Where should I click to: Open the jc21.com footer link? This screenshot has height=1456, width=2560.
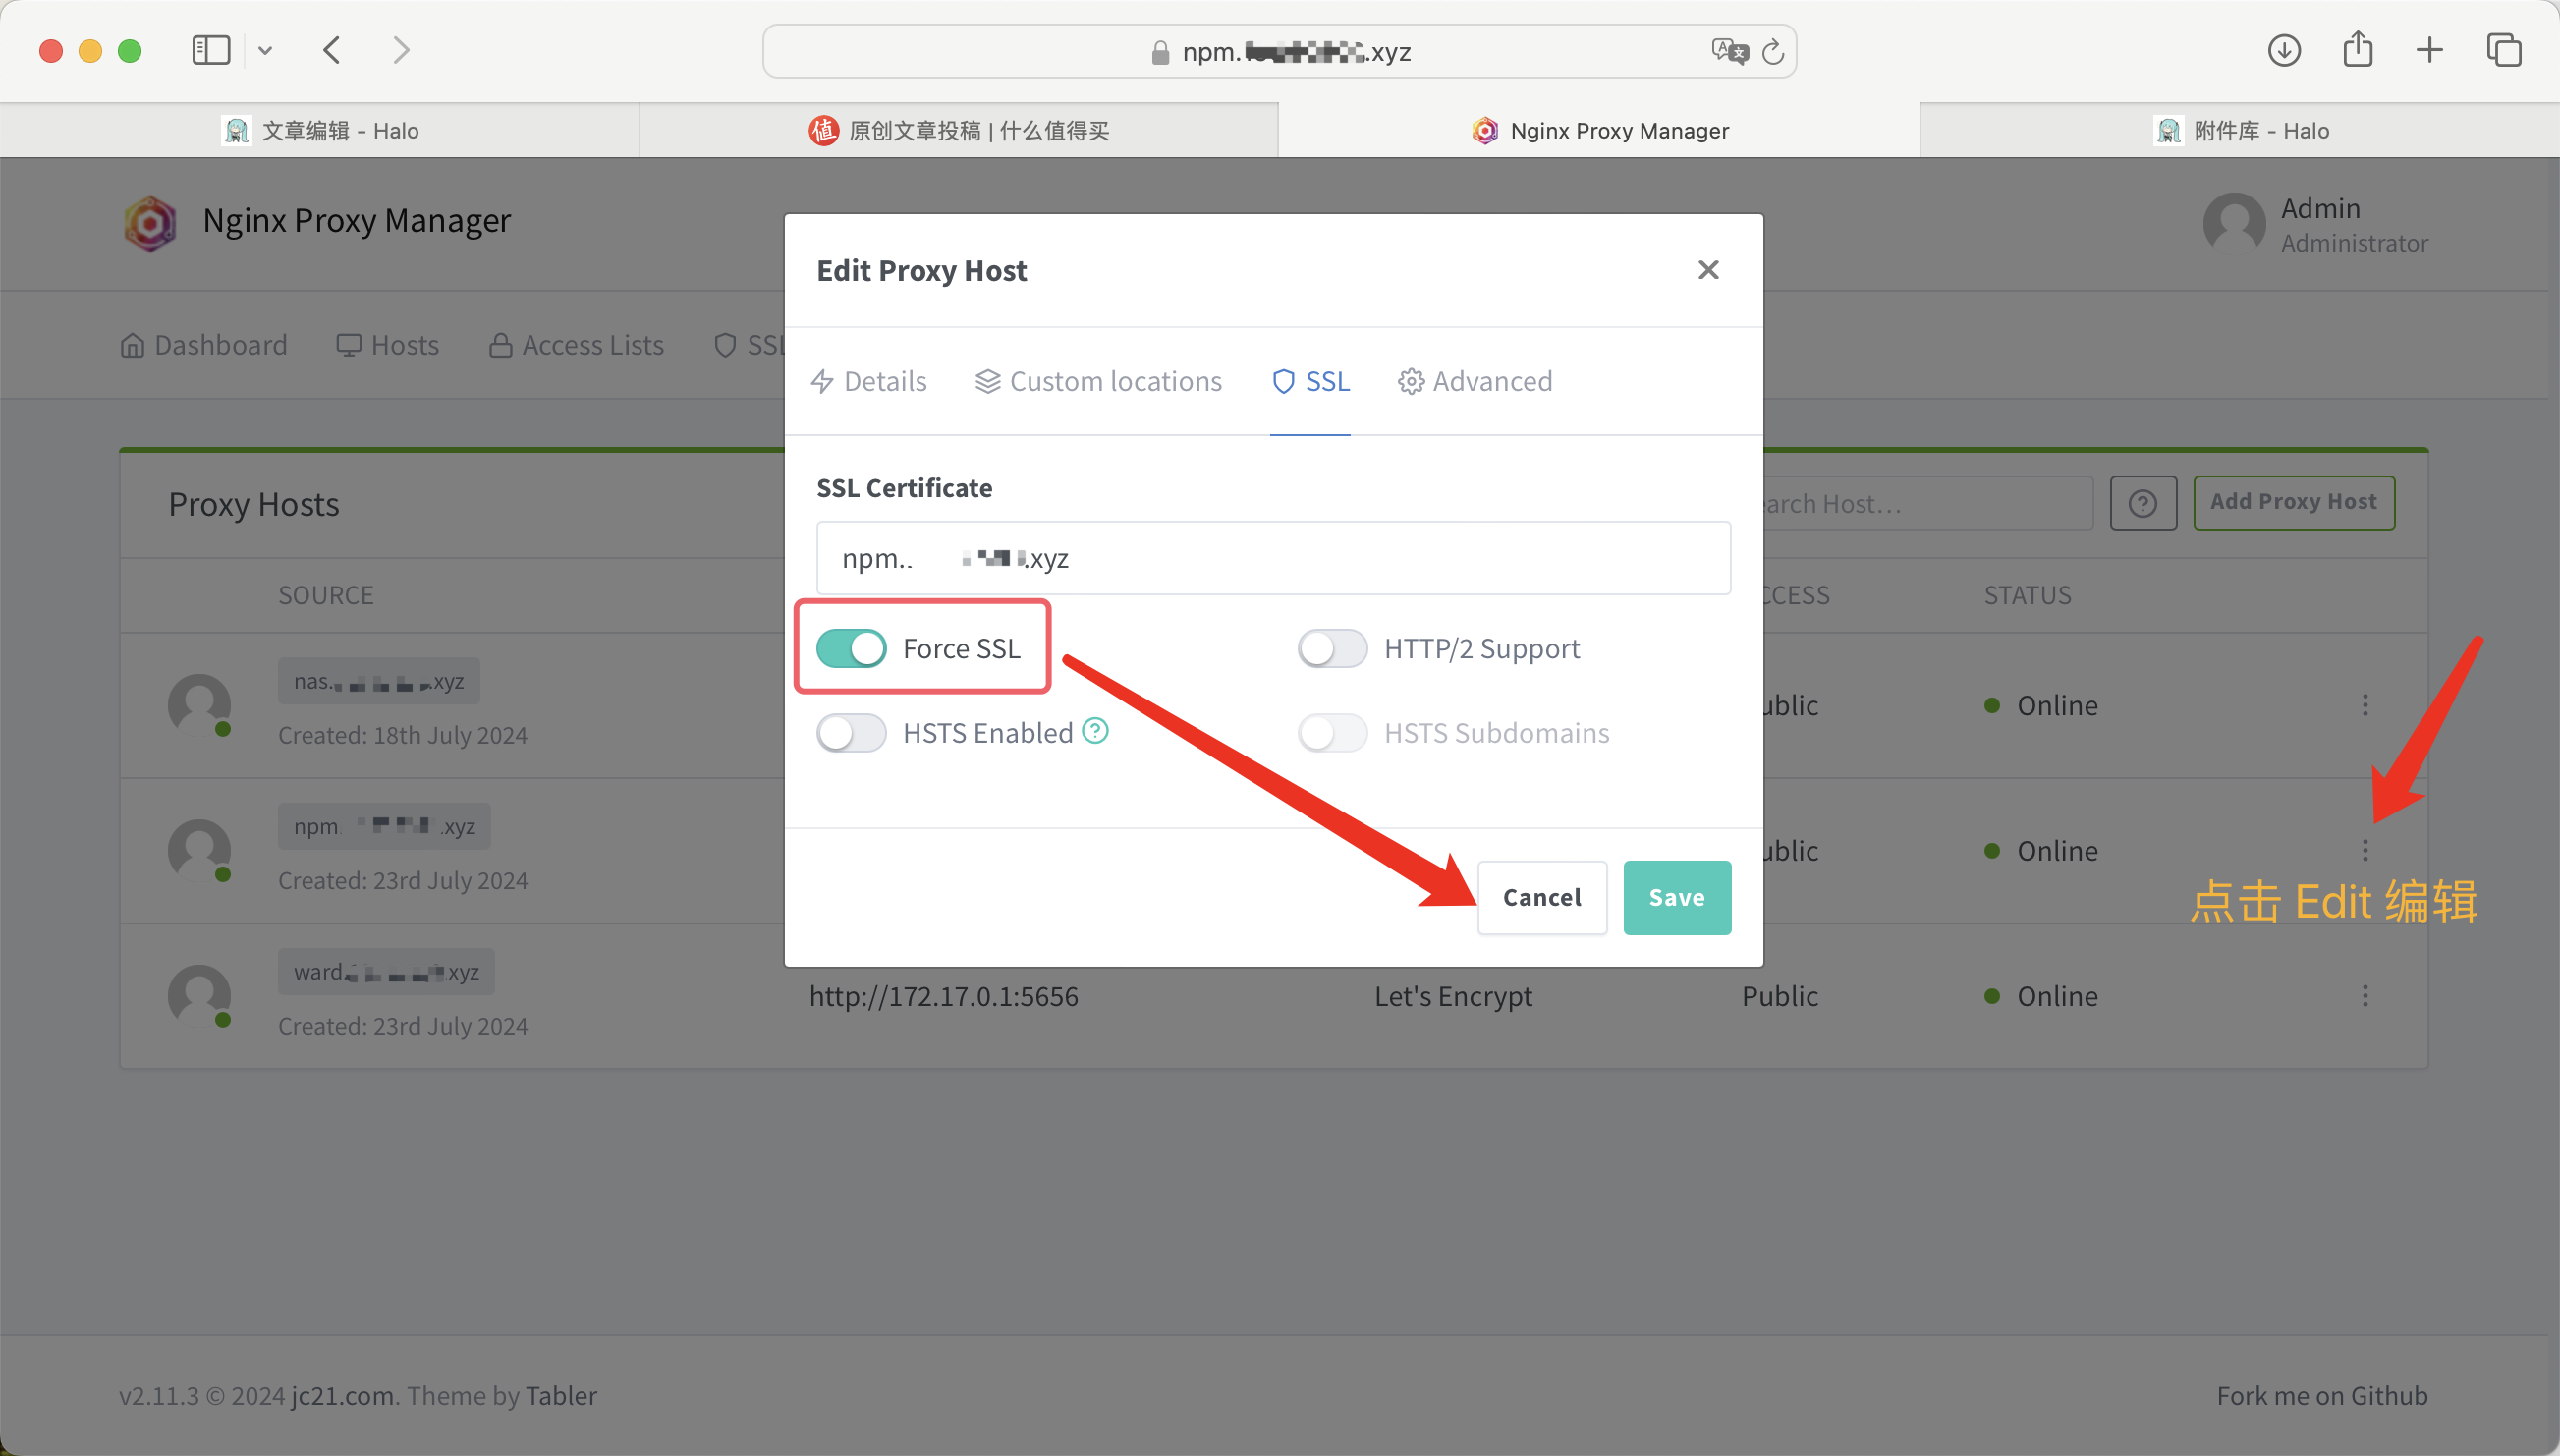[x=342, y=1395]
